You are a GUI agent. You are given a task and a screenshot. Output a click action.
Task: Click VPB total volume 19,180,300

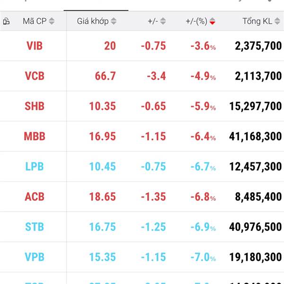tap(256, 257)
